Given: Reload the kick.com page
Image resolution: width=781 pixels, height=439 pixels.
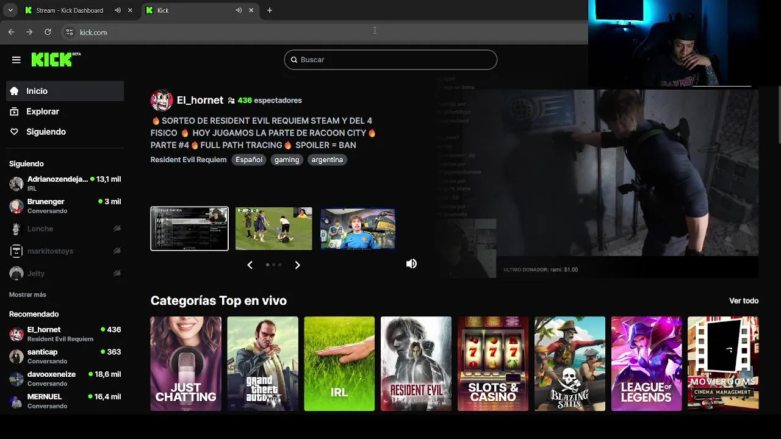Looking at the screenshot, I should point(48,32).
